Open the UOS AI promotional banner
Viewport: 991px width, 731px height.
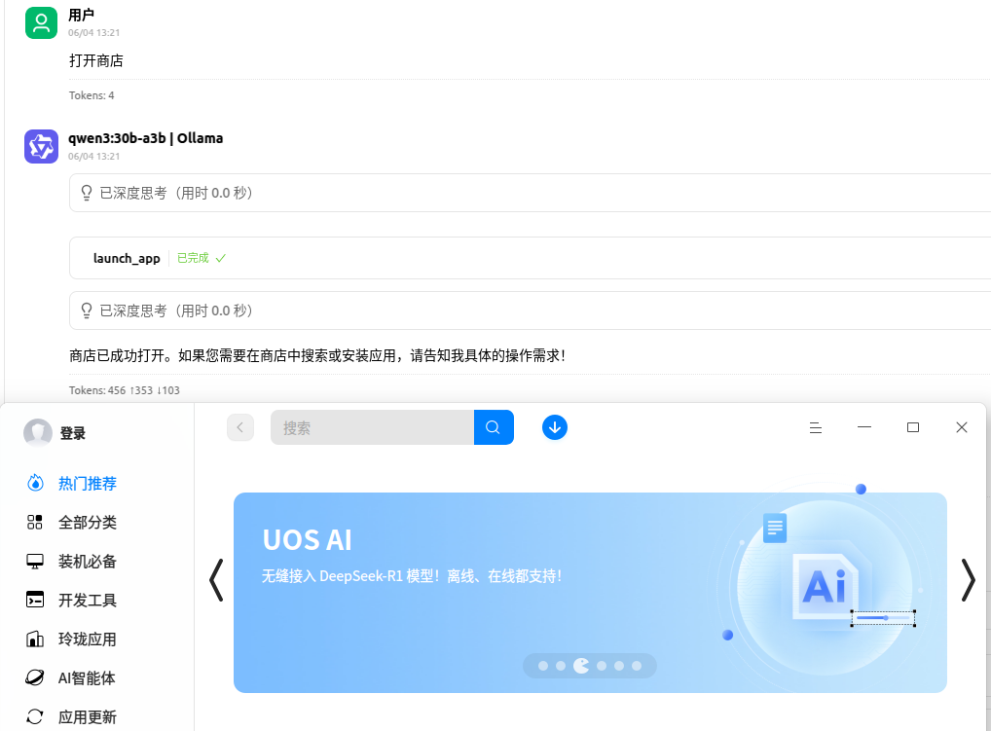[590, 593]
